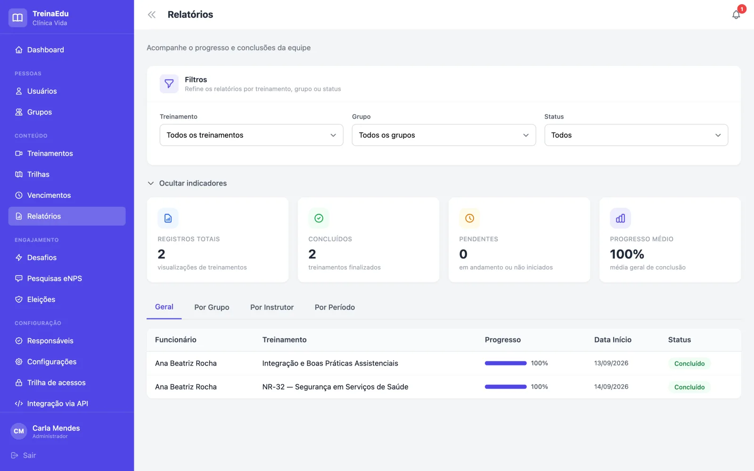Viewport: 754px width, 471px height.
Task: Click the Concluídos green check icon
Action: tap(319, 218)
